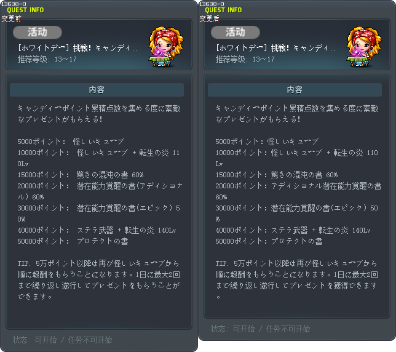Click the 変更后 label on right window
The width and height of the screenshot is (396, 352).
(x=209, y=18)
